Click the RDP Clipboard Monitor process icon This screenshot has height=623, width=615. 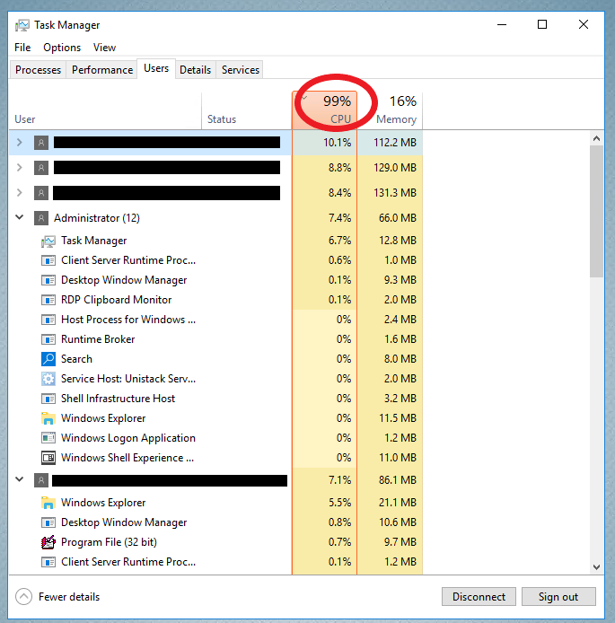[48, 300]
